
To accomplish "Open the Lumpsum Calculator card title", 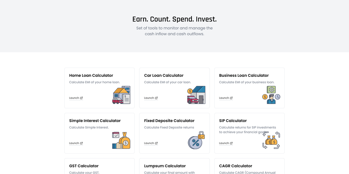I will pos(165,166).
